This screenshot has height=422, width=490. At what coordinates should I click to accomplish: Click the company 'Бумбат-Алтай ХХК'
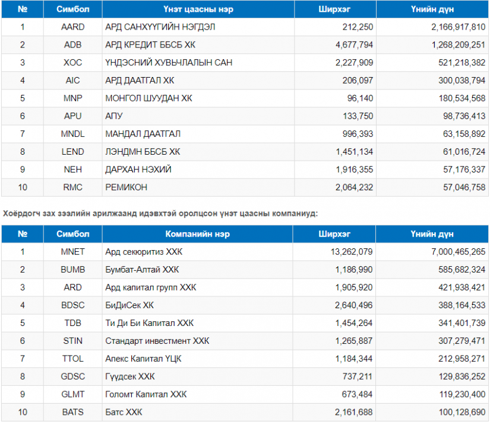tap(142, 270)
